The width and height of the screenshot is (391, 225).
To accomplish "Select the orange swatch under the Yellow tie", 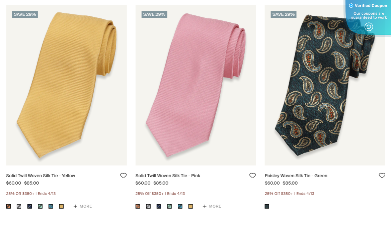I will point(8,206).
